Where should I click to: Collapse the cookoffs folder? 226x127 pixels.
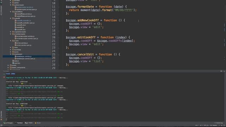click(x=11, y=18)
